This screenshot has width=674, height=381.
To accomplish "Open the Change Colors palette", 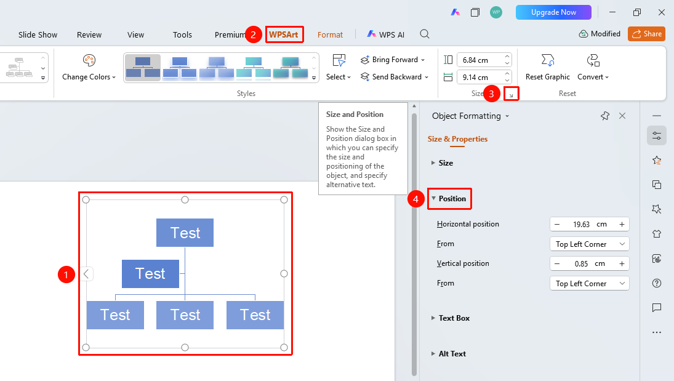I will click(89, 68).
